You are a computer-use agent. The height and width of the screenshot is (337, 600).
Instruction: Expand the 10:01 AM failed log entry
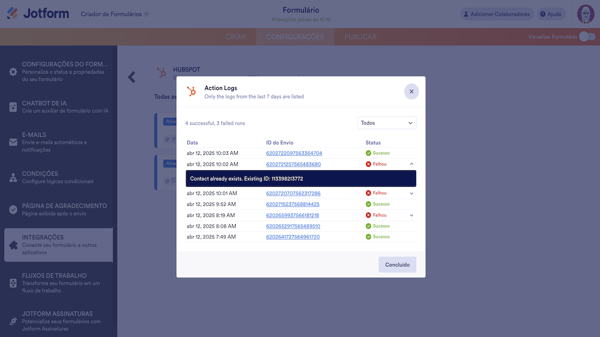pos(412,193)
